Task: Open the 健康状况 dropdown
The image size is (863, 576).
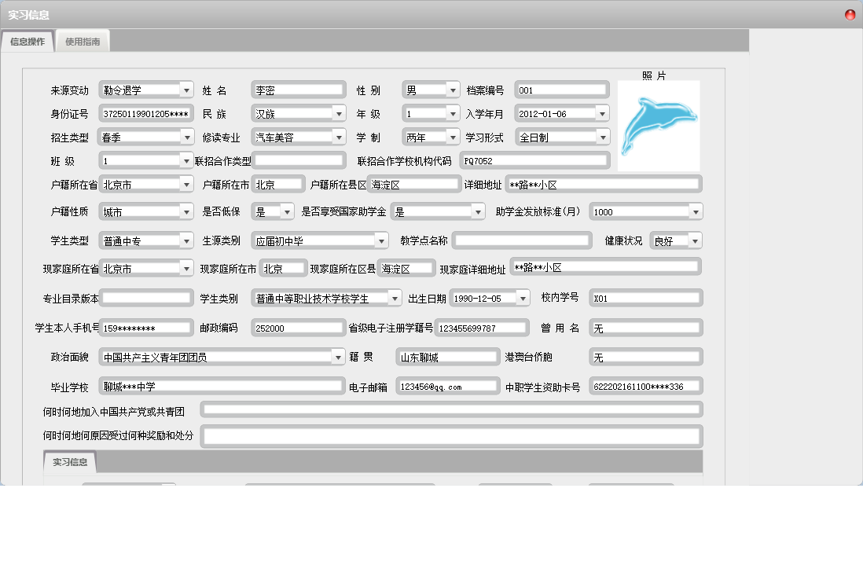Action: (695, 240)
